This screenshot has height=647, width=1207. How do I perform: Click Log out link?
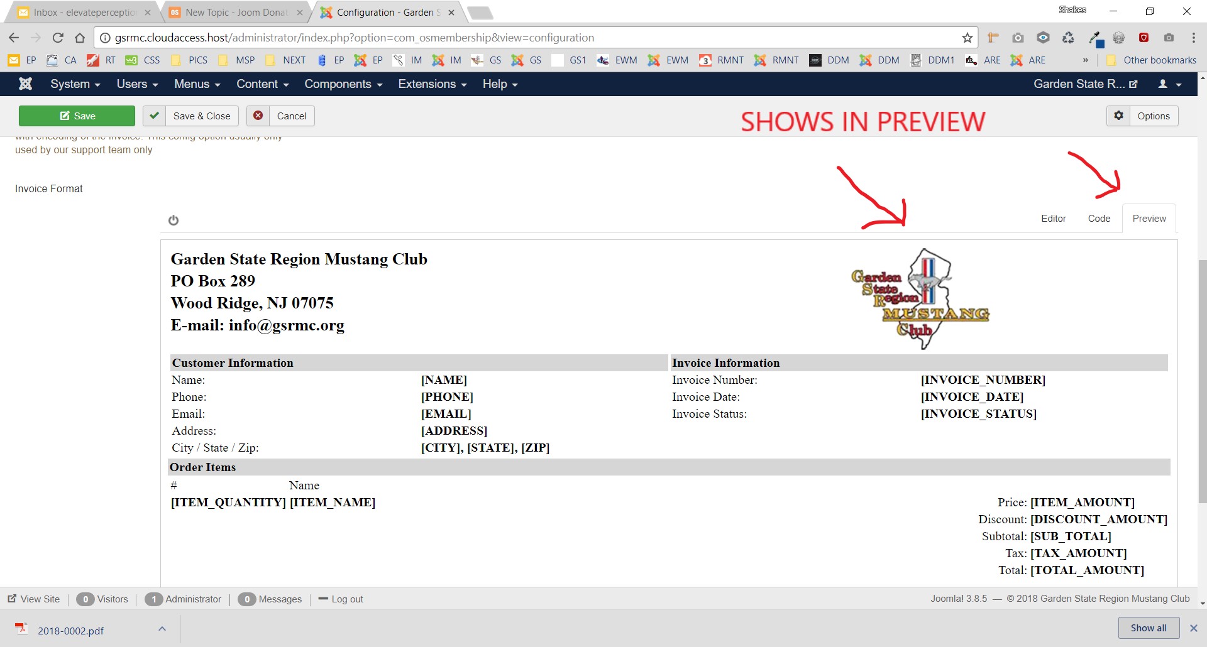[341, 599]
